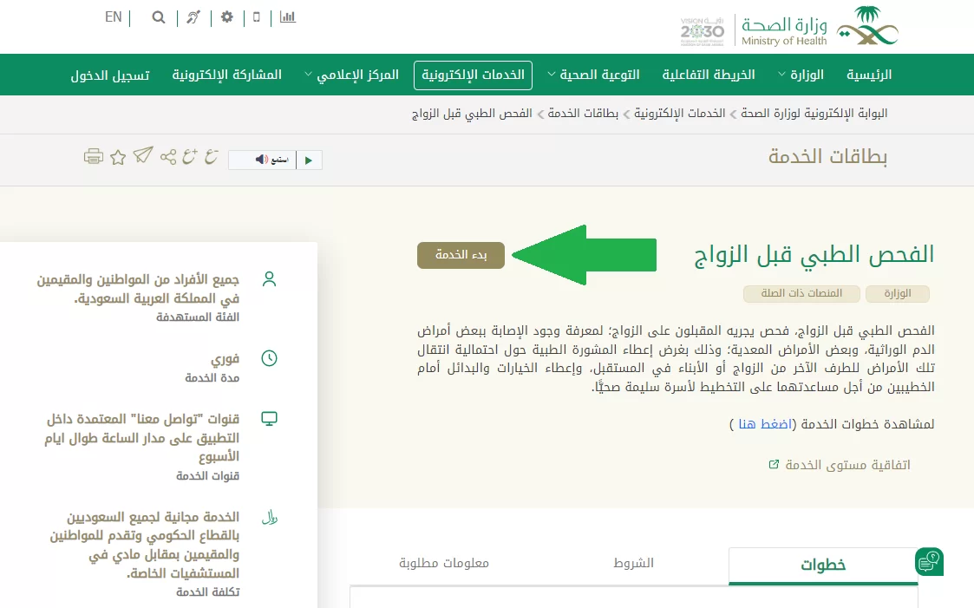This screenshot has width=974, height=608.
Task: Open الرئيسية in main navigation
Action: (869, 75)
